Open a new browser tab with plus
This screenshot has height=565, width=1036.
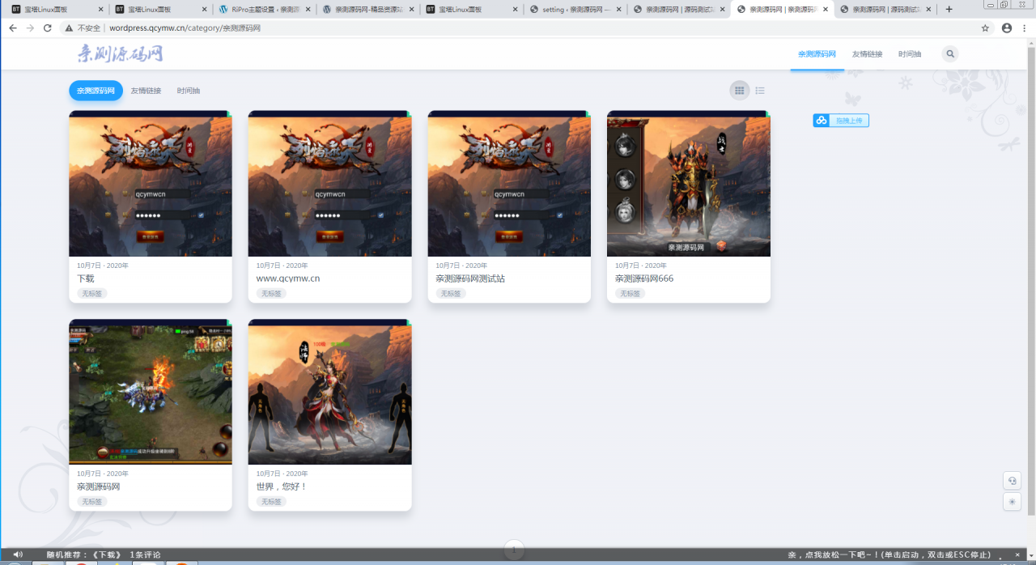click(x=949, y=9)
